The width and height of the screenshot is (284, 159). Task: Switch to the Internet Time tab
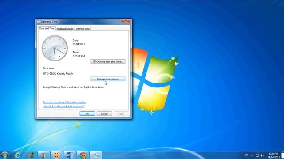[x=83, y=29]
